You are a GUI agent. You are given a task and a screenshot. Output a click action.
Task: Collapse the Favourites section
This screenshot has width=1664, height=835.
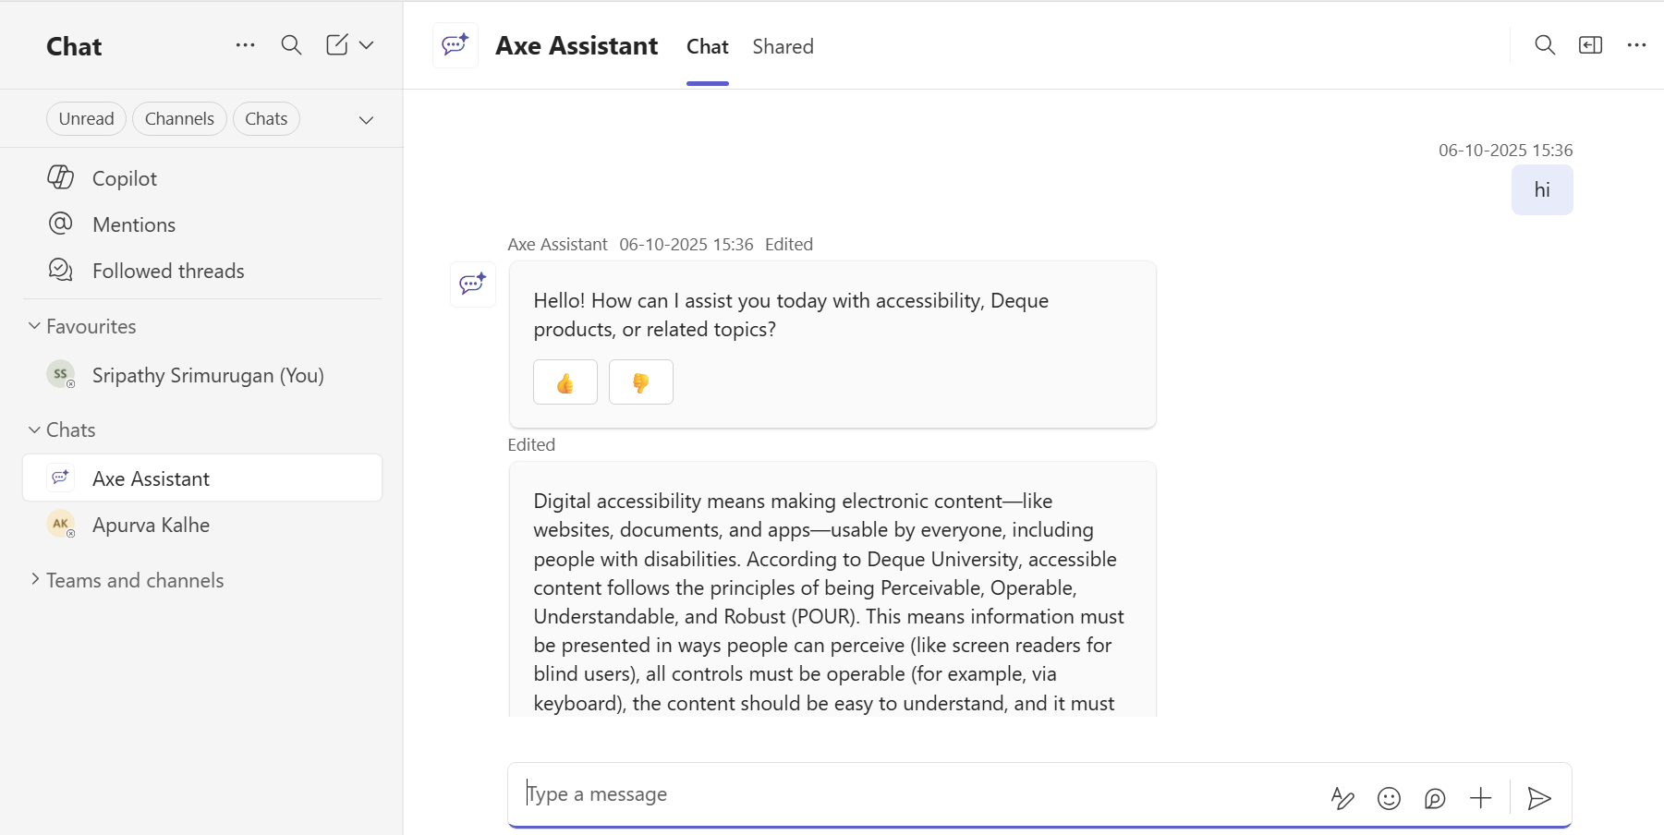pos(33,325)
